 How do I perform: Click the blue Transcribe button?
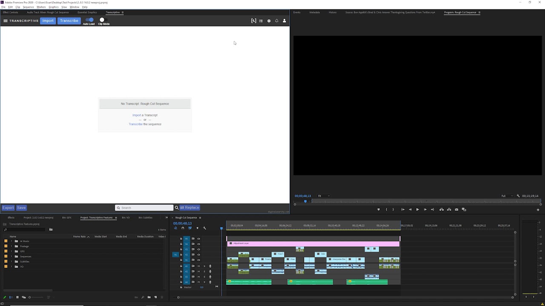[69, 21]
